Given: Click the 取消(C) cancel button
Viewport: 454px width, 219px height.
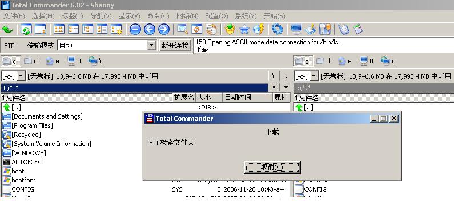Looking at the screenshot, I should tap(272, 167).
